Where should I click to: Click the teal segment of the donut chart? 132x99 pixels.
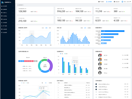coord(40,66)
